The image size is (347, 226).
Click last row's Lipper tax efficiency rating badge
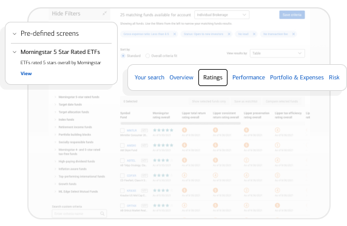[277, 205]
